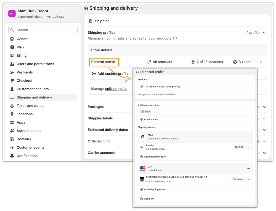Click truck breadcrumb icon in popup

[137, 72]
